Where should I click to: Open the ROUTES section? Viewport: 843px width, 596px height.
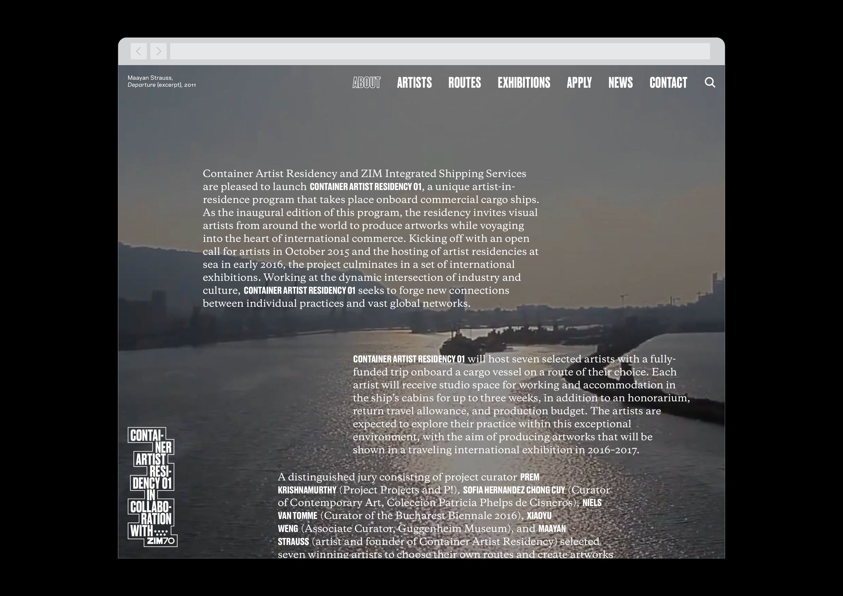point(465,82)
